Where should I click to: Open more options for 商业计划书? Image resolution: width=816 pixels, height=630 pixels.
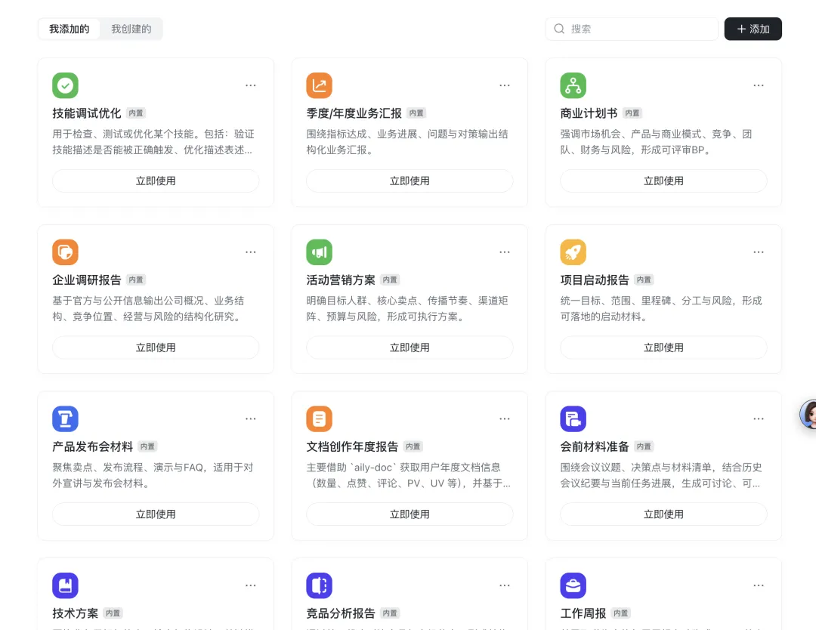tap(759, 85)
